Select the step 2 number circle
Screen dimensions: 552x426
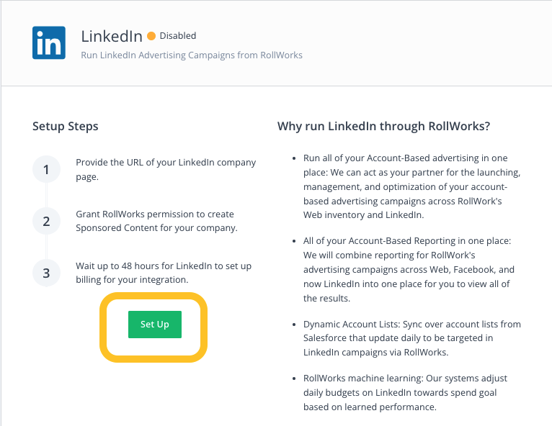pyautogui.click(x=46, y=221)
